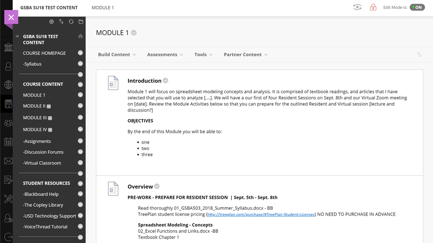Viewport: 433px width, 243px height.
Task: Open -Syllabus in course menu
Action: (32, 64)
